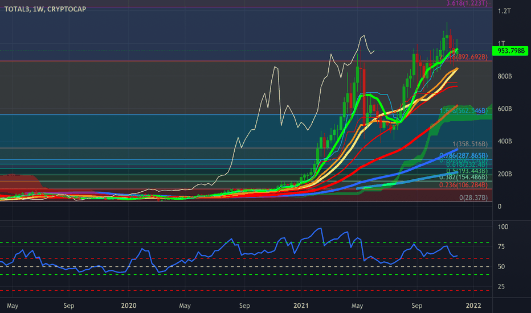Click the 2021 label on time axis
Image resolution: width=531 pixels, height=313 pixels.
pyautogui.click(x=301, y=306)
